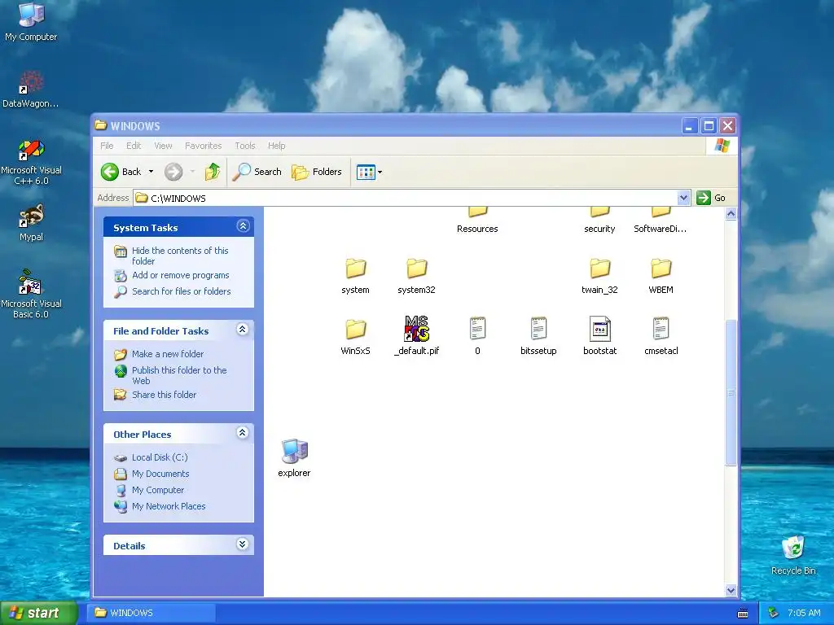The width and height of the screenshot is (834, 625).
Task: Open the Views dropdown arrow
Action: [x=380, y=173]
